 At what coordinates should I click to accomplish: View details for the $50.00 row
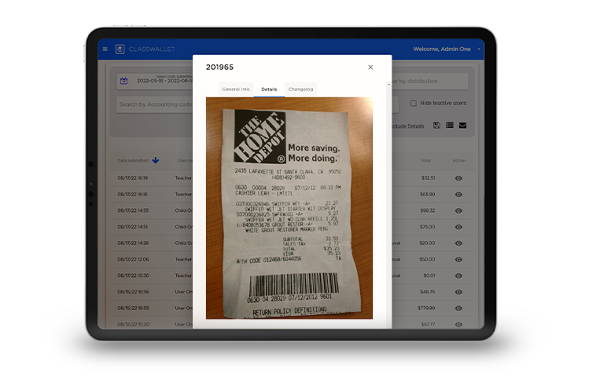tap(458, 259)
